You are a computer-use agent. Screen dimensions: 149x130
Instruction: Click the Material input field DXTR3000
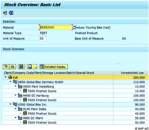pos(56,27)
